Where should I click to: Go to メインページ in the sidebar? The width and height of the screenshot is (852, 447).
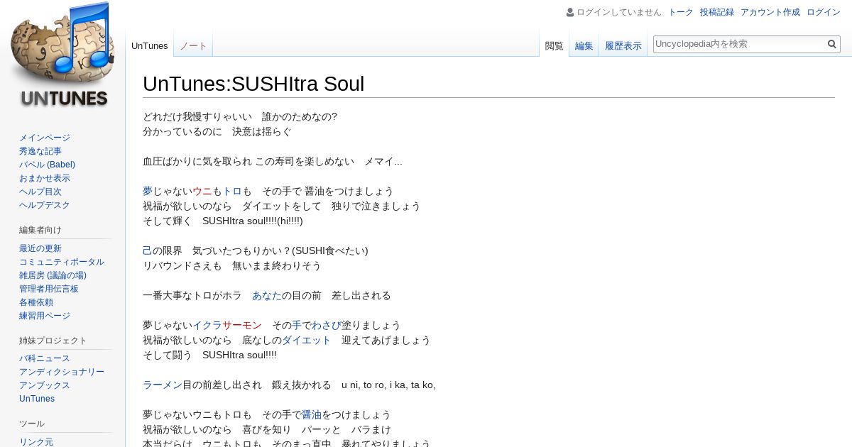click(x=45, y=138)
